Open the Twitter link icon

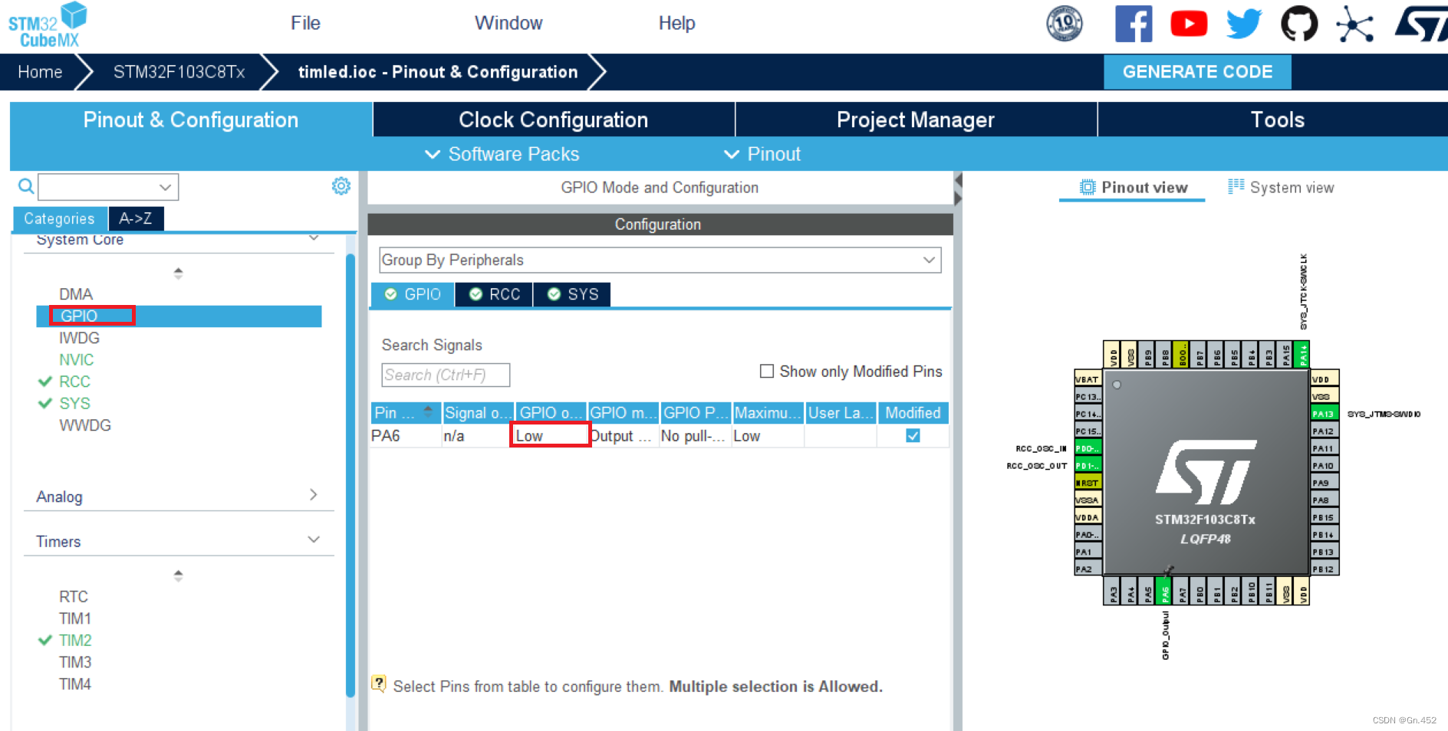pyautogui.click(x=1244, y=24)
